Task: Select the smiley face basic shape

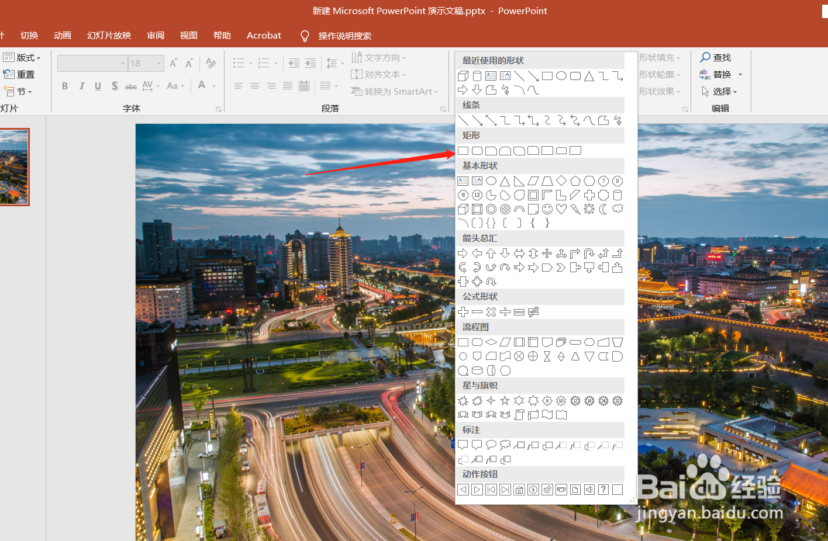Action: pos(547,209)
